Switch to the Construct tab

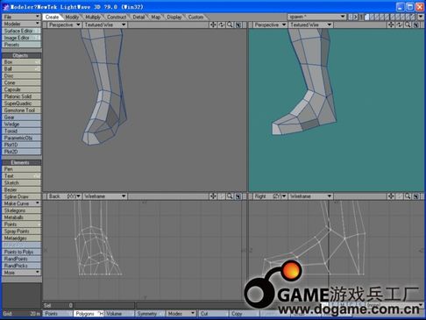coord(117,17)
